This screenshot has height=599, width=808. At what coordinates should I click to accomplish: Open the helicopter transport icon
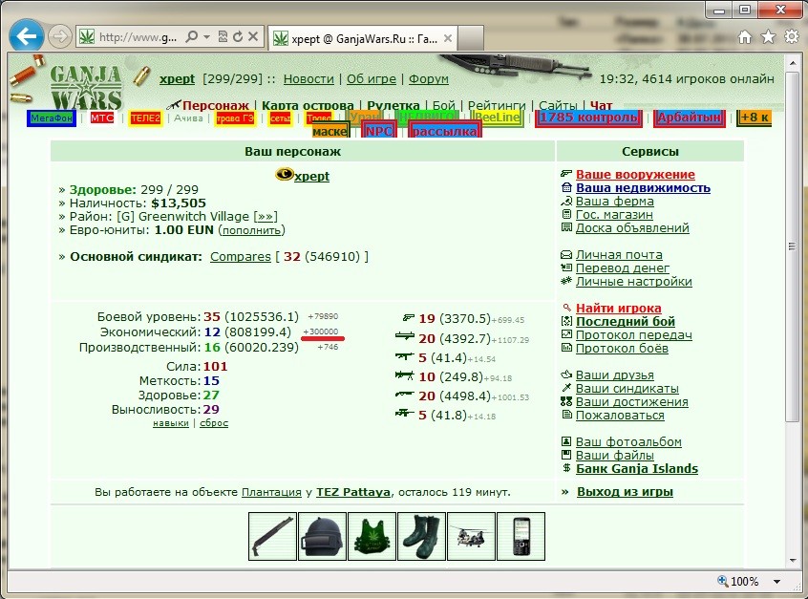point(471,536)
